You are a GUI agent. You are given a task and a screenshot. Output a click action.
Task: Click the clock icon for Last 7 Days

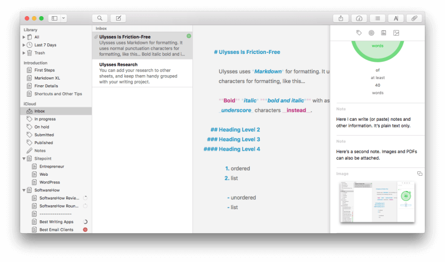(29, 45)
